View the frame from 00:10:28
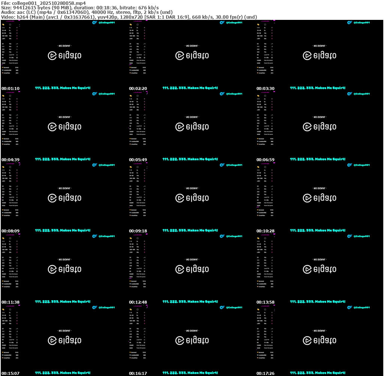The height and width of the screenshot is (376, 384). [319, 198]
